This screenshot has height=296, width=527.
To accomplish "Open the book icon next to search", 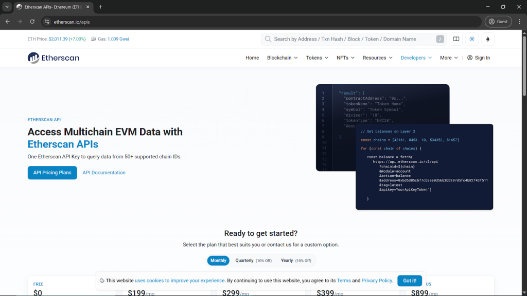I will click(x=456, y=39).
